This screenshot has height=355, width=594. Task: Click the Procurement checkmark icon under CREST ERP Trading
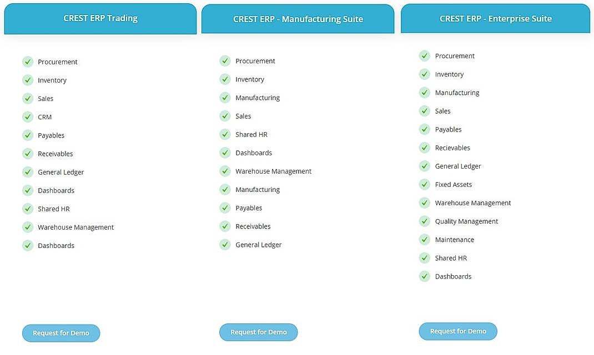(x=28, y=62)
